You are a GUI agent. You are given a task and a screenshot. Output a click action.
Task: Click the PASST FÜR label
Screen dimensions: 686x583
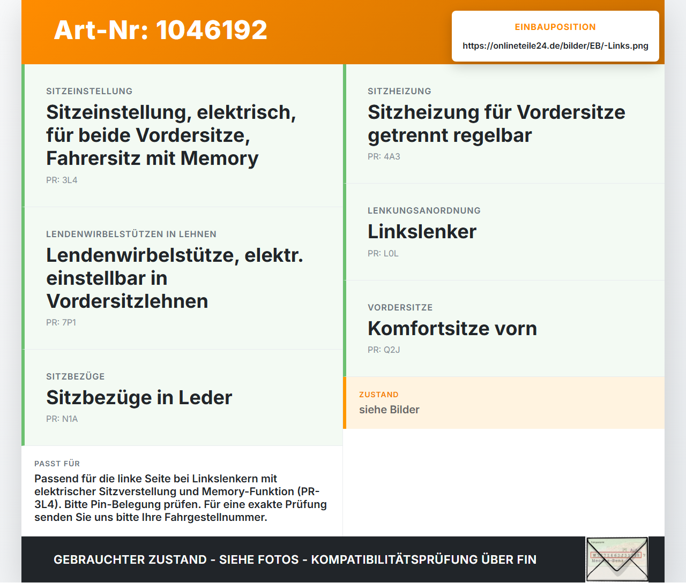click(57, 464)
